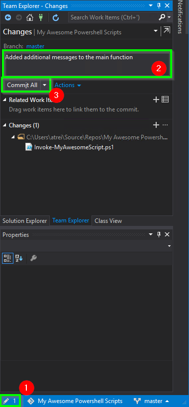Open the Changes section more options ellipsis
The width and height of the screenshot is (189, 407).
click(x=165, y=125)
